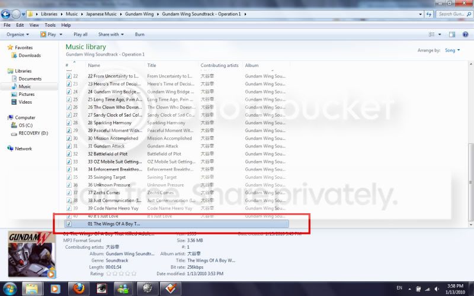This screenshot has height=296, width=474.
Task: Open the Tools menu
Action: (50, 25)
